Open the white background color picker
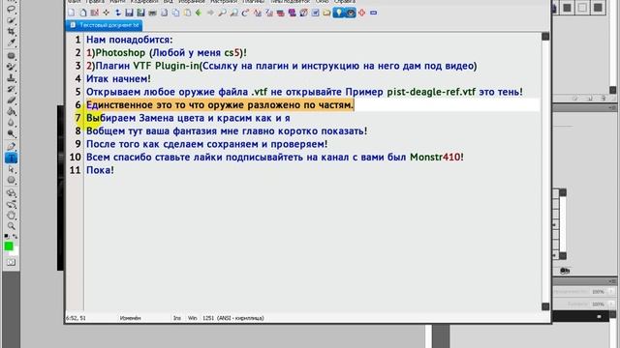 (15, 252)
